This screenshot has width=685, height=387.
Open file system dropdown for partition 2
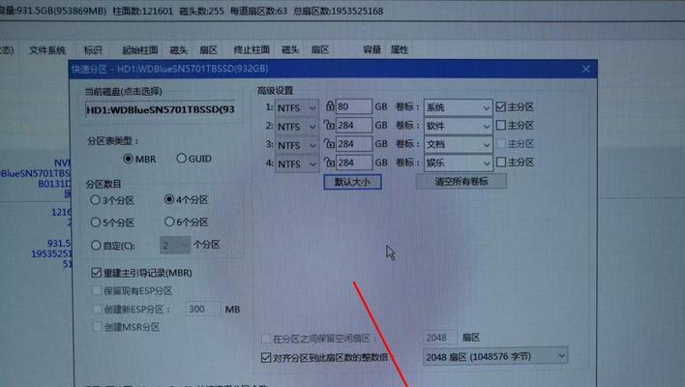297,126
